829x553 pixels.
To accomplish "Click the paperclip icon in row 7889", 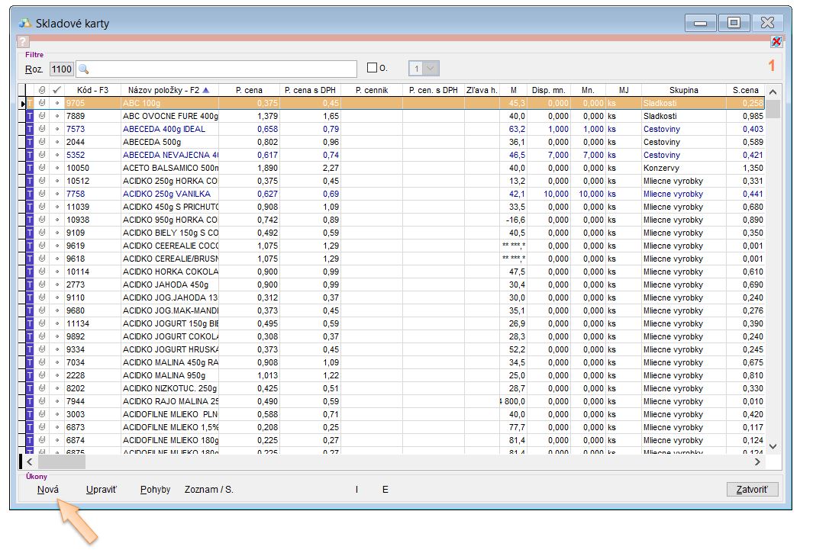I will pyautogui.click(x=43, y=116).
